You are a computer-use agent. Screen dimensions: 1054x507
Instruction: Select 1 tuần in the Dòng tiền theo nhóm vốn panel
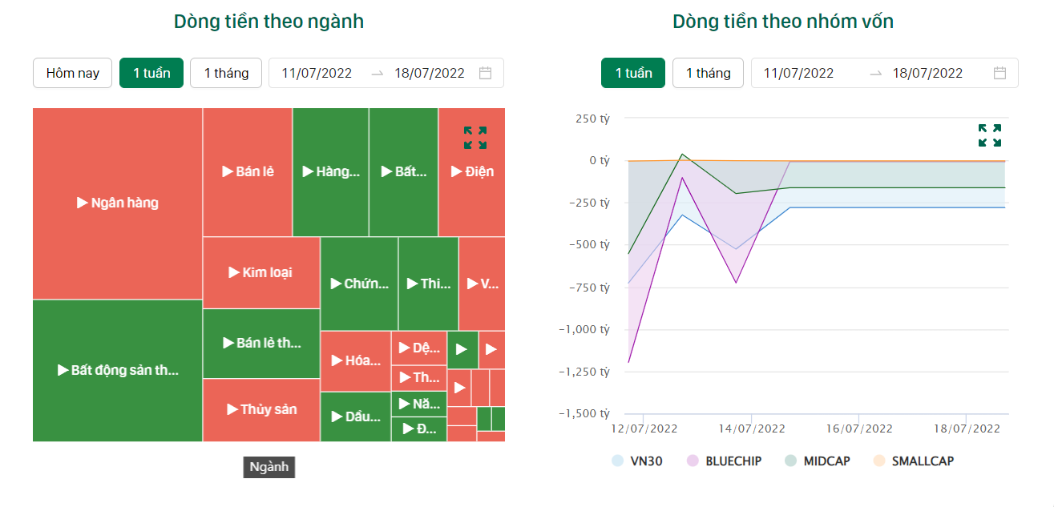click(x=633, y=73)
